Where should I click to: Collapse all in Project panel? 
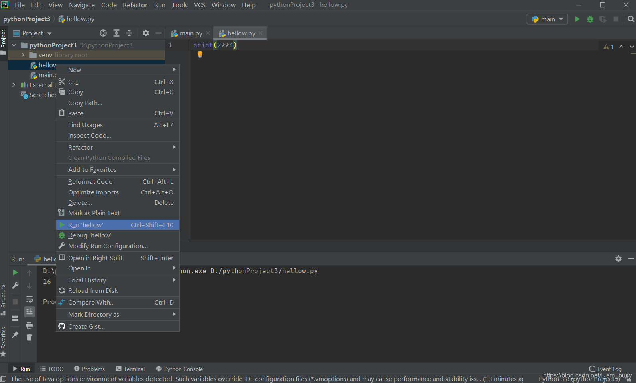[129, 33]
